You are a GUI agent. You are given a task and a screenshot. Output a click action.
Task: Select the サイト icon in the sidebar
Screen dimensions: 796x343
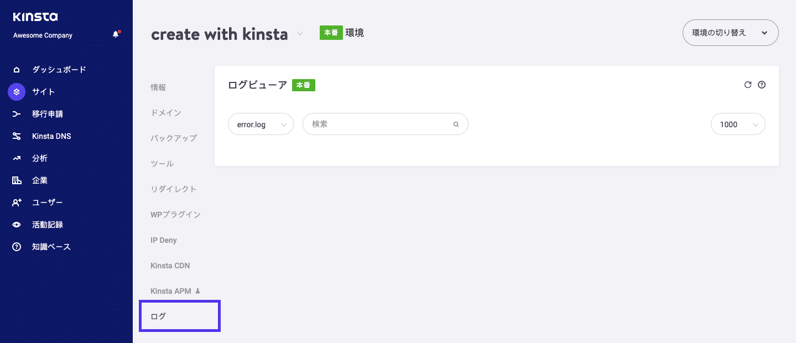click(16, 91)
